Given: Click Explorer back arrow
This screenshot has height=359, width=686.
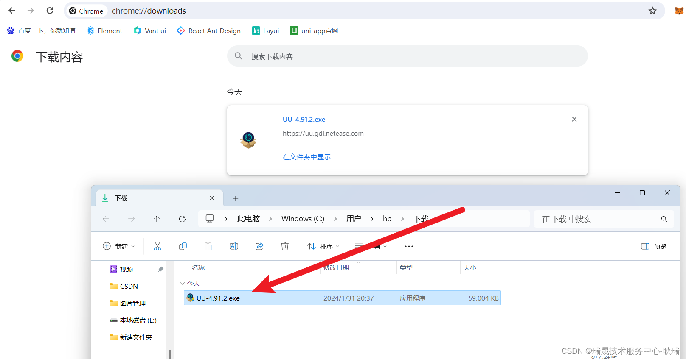Looking at the screenshot, I should coord(106,219).
